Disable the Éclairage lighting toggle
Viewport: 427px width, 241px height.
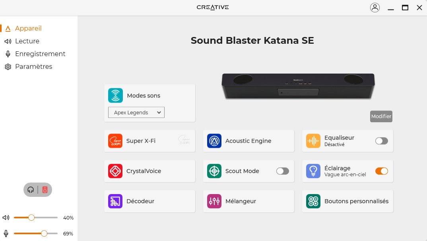point(381,171)
